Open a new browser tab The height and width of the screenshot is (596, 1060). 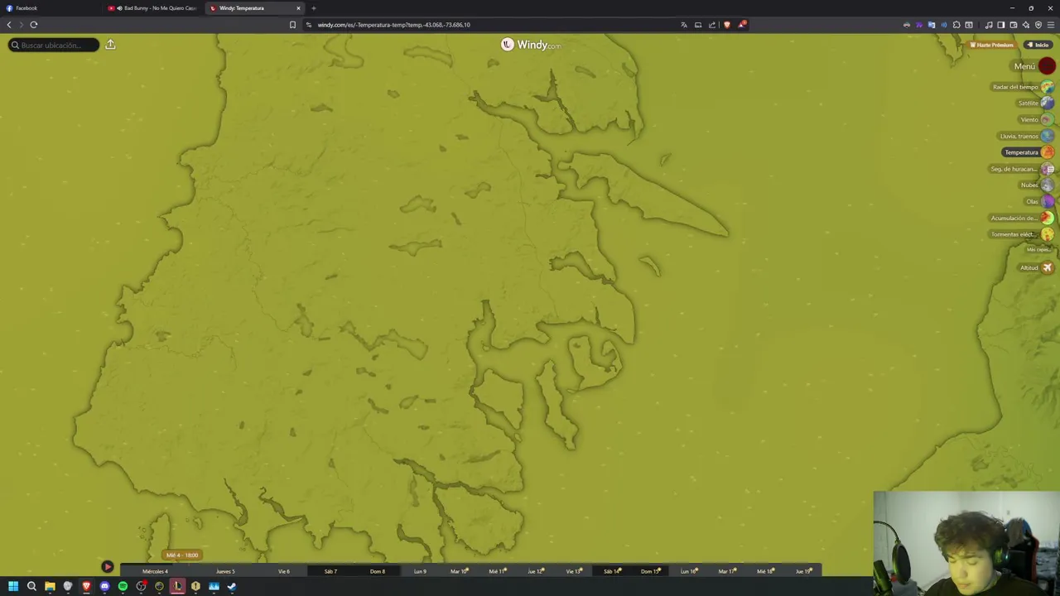click(x=314, y=8)
